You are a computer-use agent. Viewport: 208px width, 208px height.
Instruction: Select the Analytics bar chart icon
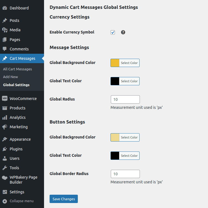pyautogui.click(x=5, y=117)
